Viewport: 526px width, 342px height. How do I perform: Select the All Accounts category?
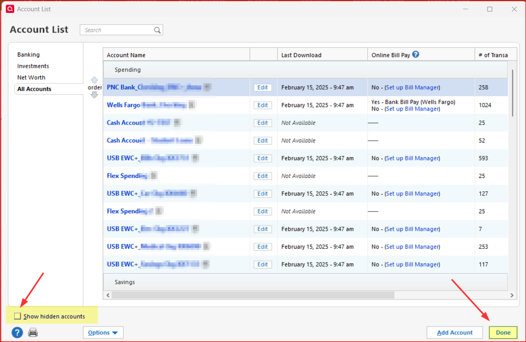(34, 89)
